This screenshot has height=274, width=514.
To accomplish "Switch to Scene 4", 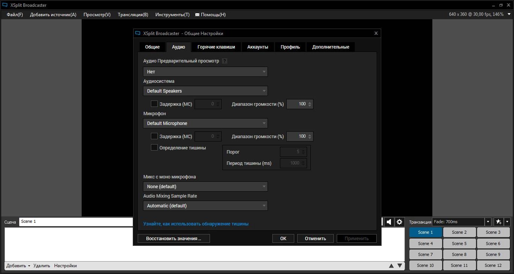I will pyautogui.click(x=426, y=244).
